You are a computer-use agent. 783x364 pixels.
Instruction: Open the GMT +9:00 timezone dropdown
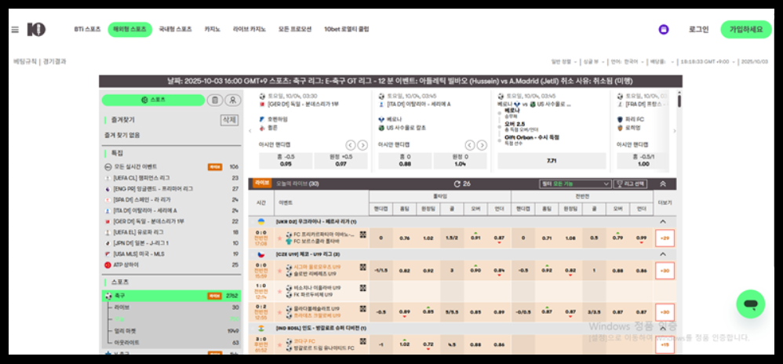coord(708,62)
